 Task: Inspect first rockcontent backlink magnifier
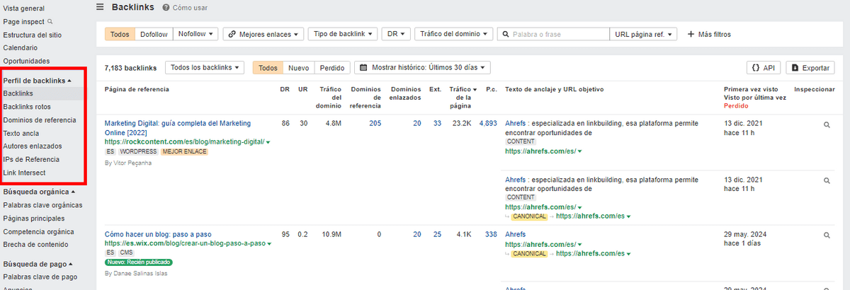click(826, 124)
